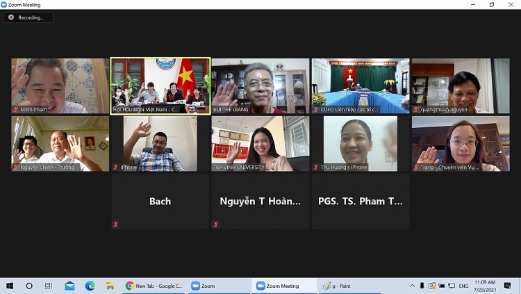Open the Windows Start menu
The width and height of the screenshot is (521, 294).
coord(10,286)
